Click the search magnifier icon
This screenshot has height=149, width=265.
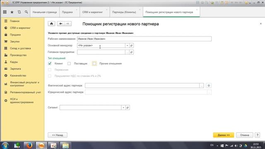tap(26, 12)
